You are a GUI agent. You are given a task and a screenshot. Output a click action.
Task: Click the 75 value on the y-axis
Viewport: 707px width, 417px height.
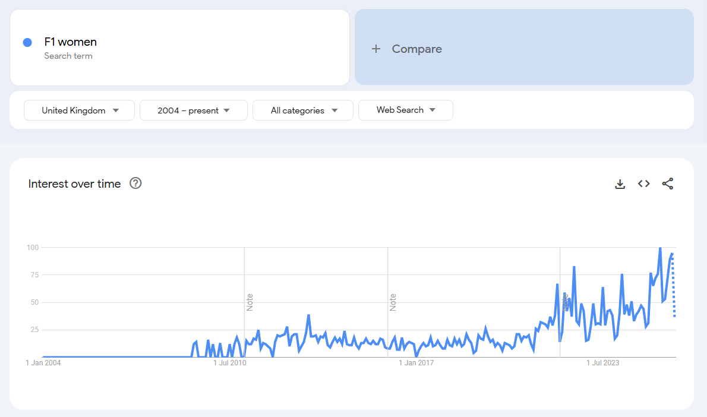click(34, 275)
